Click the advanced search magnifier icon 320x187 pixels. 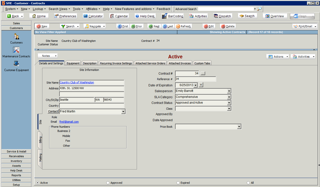click(x=260, y=9)
